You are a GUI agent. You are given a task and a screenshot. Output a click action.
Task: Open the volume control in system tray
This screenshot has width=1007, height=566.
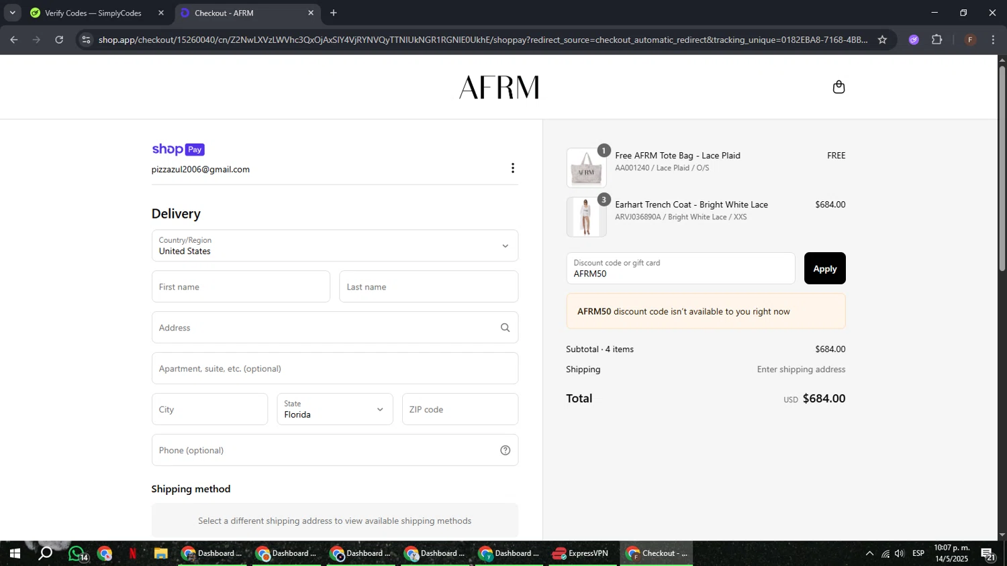(x=900, y=554)
